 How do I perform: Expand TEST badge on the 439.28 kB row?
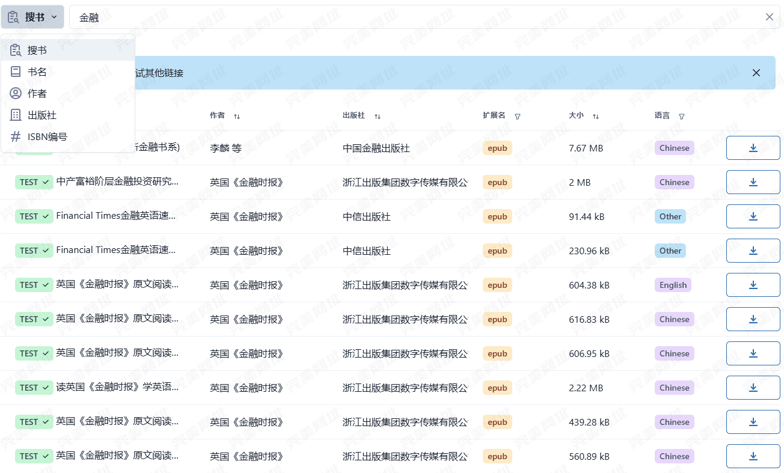[x=34, y=422]
